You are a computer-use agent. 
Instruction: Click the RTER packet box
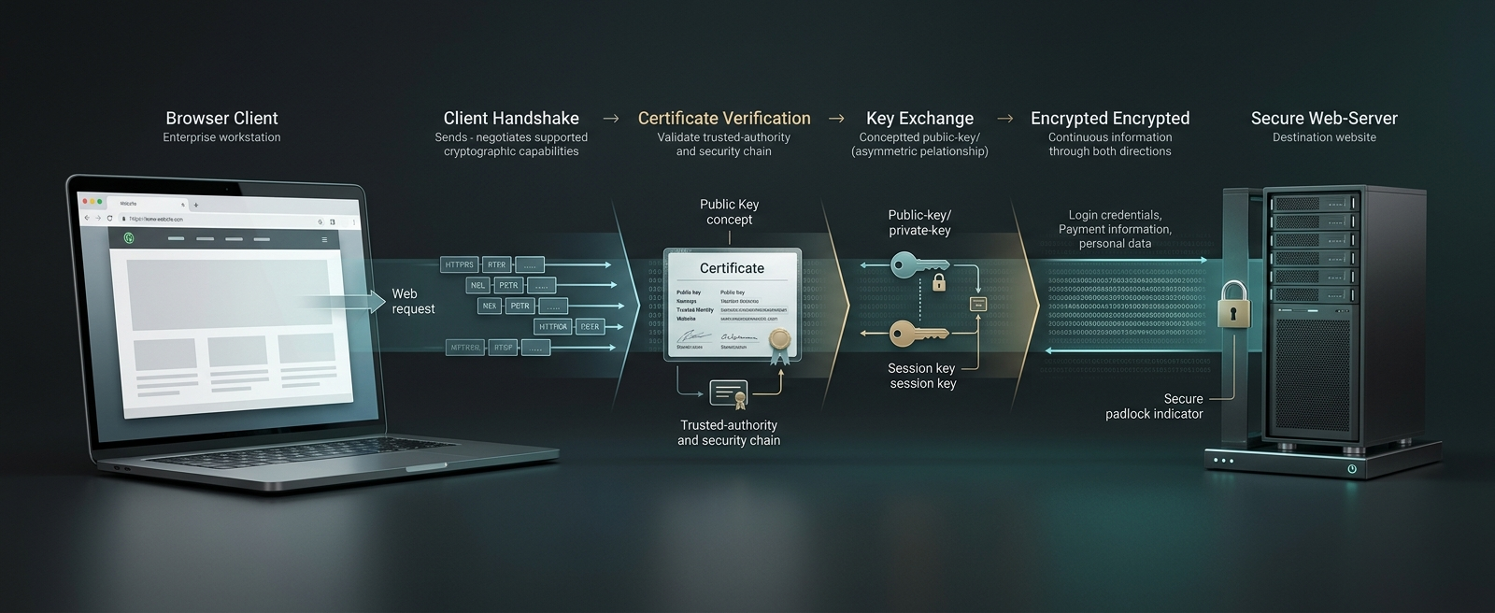coord(496,264)
